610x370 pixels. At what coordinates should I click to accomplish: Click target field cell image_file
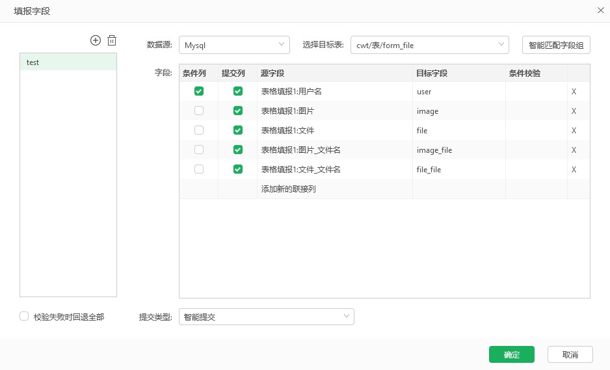coord(459,150)
